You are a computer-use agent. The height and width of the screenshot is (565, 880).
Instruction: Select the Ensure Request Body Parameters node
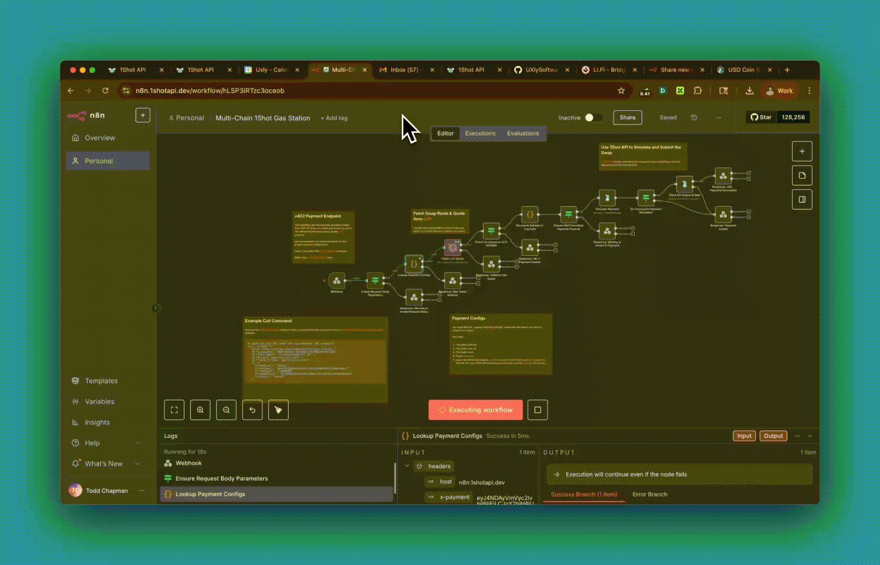click(x=375, y=281)
